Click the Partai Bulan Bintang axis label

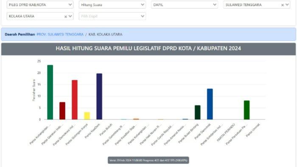pyautogui.click(x=188, y=133)
